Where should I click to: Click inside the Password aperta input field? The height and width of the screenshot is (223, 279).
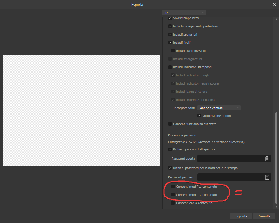(230, 159)
